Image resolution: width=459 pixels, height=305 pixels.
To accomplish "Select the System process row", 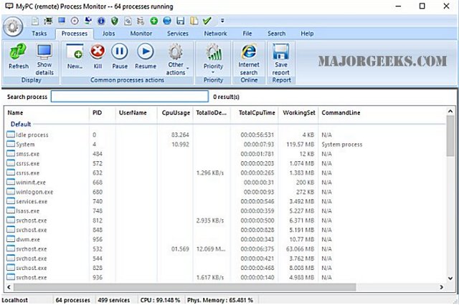I will coord(225,145).
